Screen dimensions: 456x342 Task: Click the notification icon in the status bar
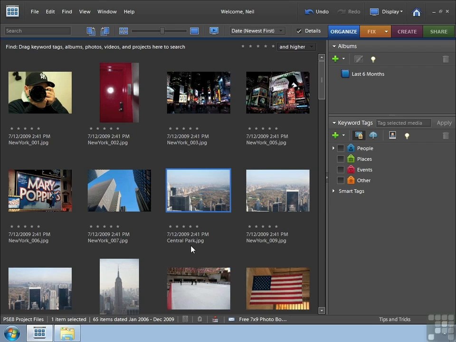coord(199,319)
